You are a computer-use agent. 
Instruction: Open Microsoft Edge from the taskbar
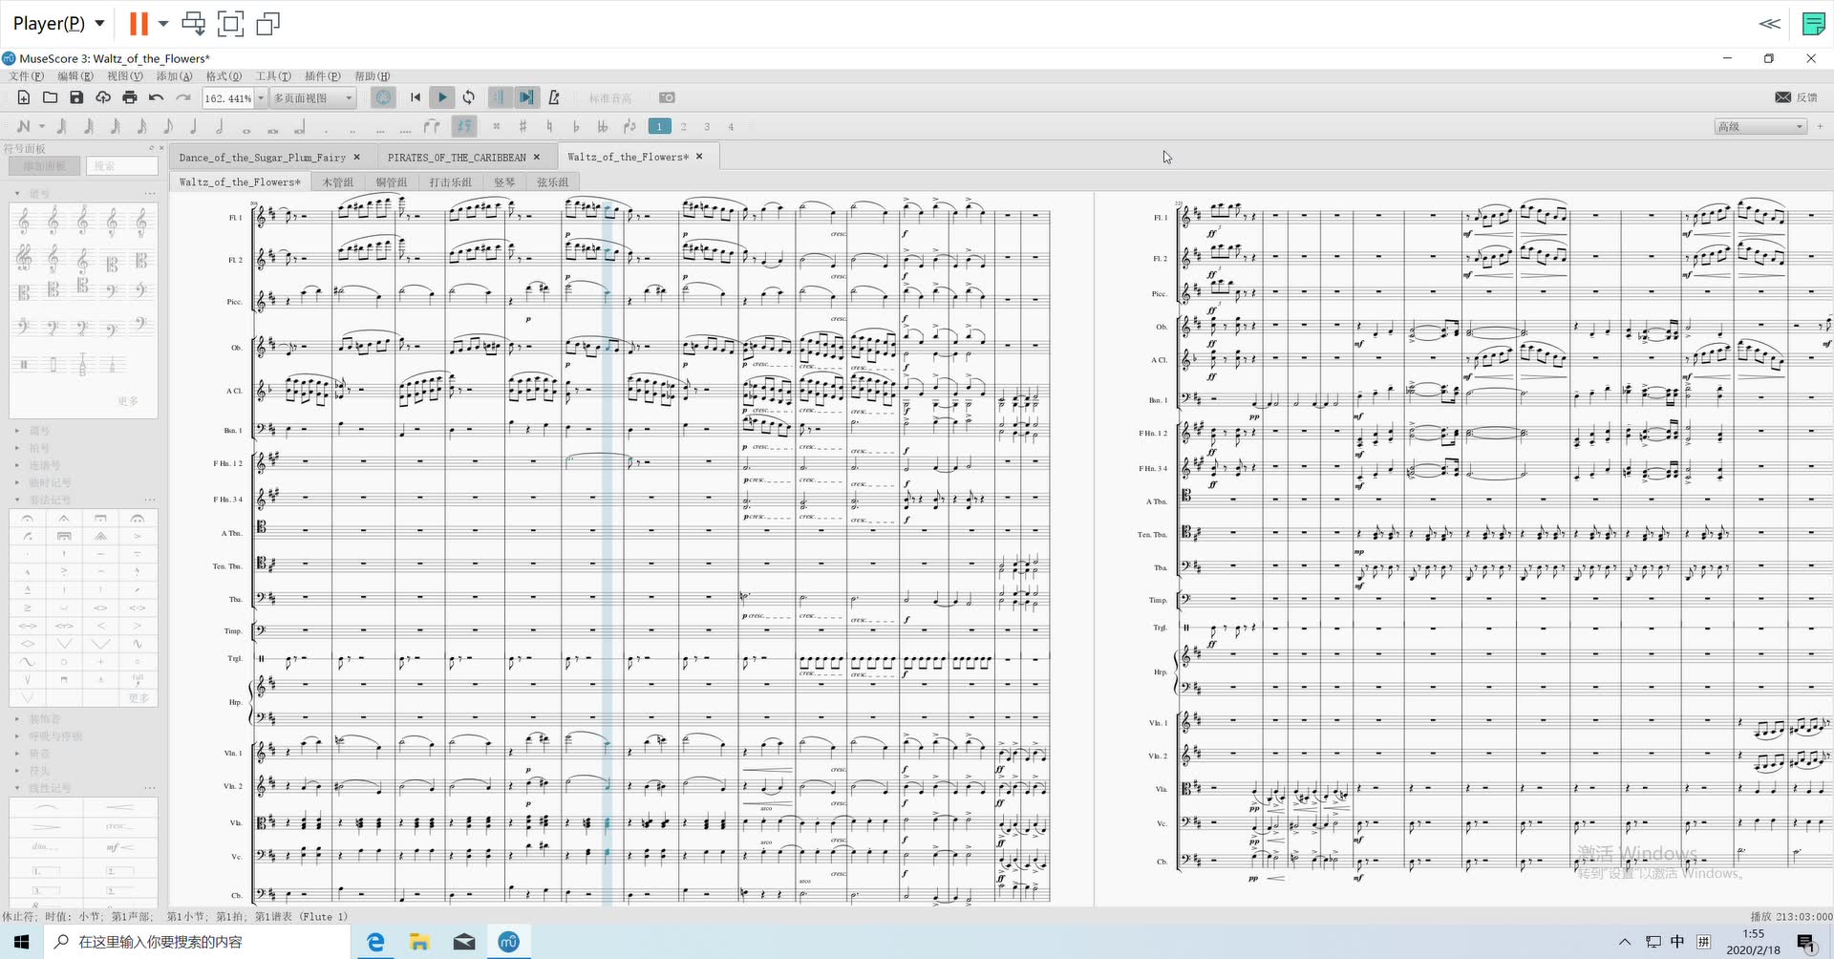pyautogui.click(x=375, y=942)
